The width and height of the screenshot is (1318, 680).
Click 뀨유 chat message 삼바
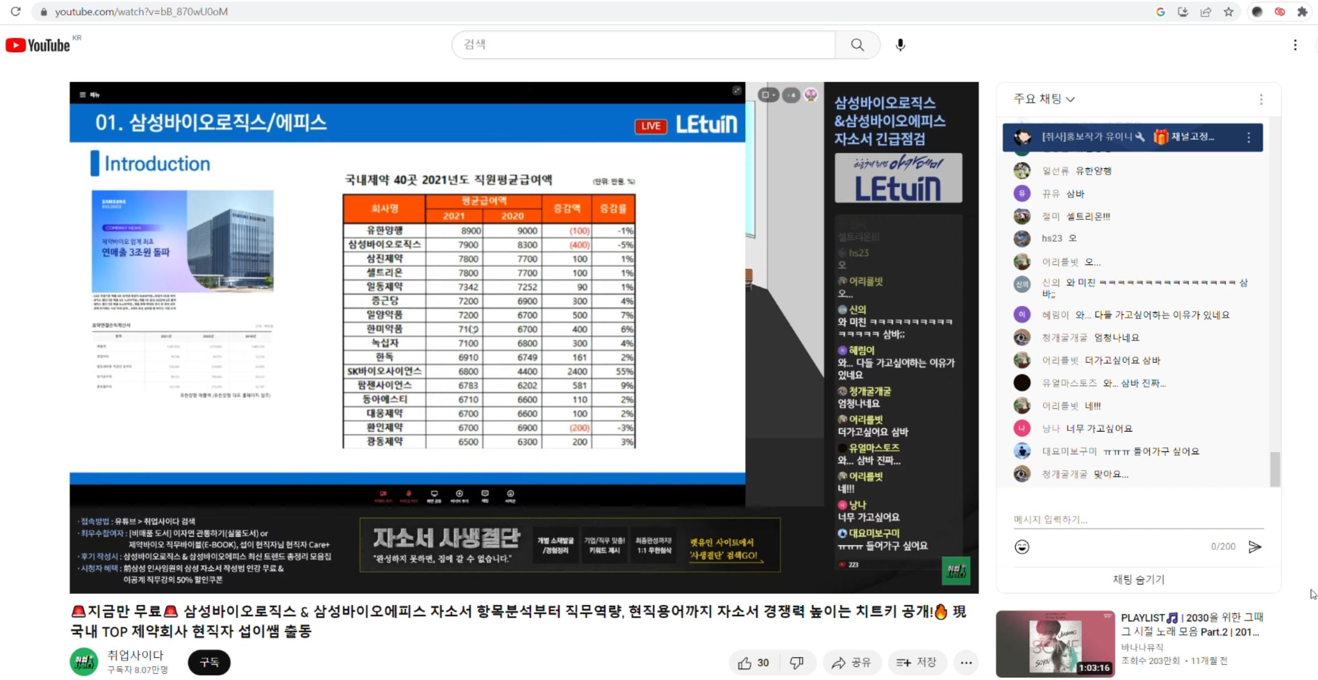pos(1075,194)
